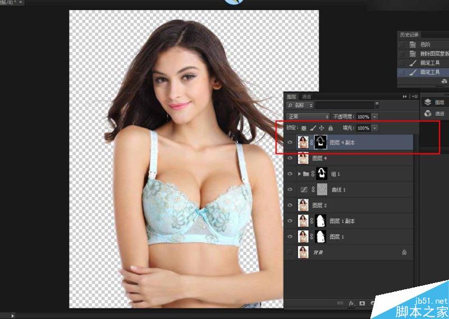
Task: Click the lock image pixels brush icon
Action: click(x=313, y=128)
